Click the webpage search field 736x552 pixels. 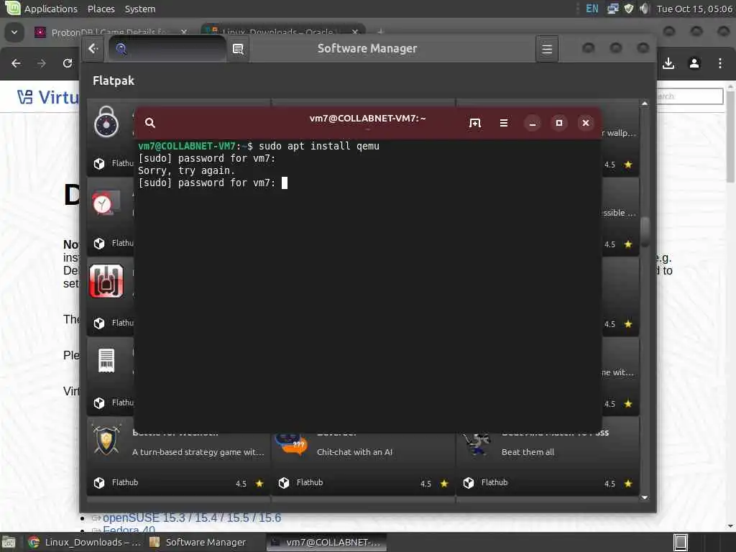coord(689,96)
